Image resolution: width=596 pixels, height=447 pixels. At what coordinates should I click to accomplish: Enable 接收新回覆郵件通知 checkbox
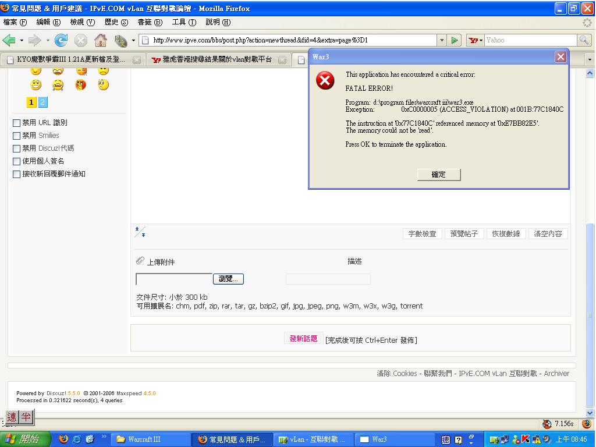coord(16,175)
